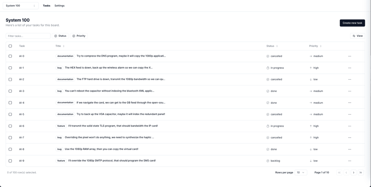Go to the next page arrow
The image size is (371, 187).
click(x=353, y=173)
